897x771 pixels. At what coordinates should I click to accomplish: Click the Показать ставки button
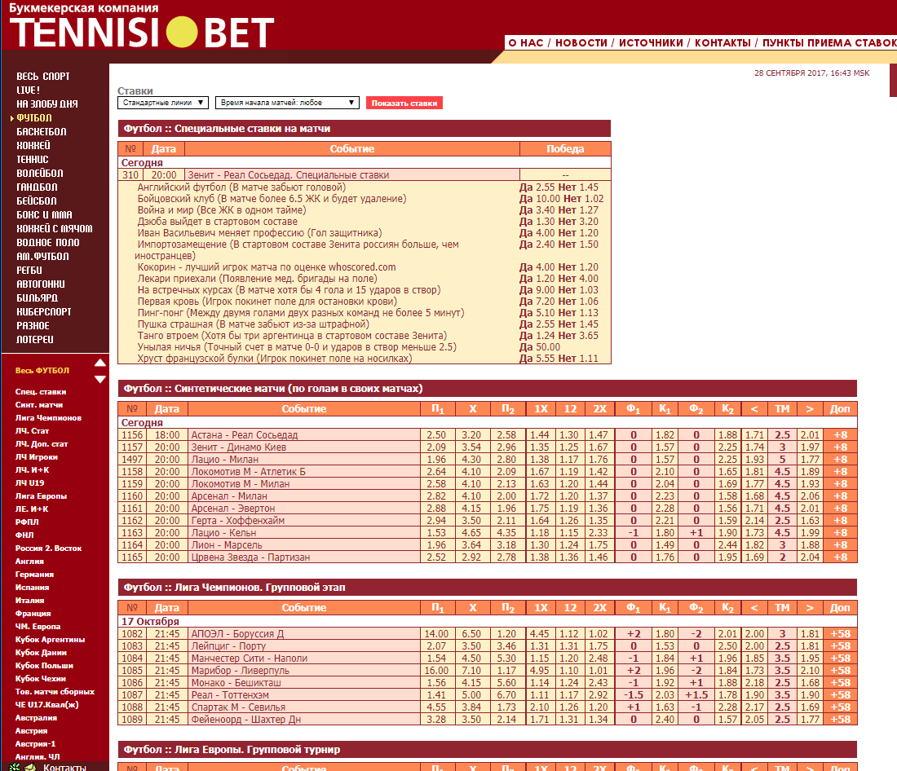coord(404,103)
